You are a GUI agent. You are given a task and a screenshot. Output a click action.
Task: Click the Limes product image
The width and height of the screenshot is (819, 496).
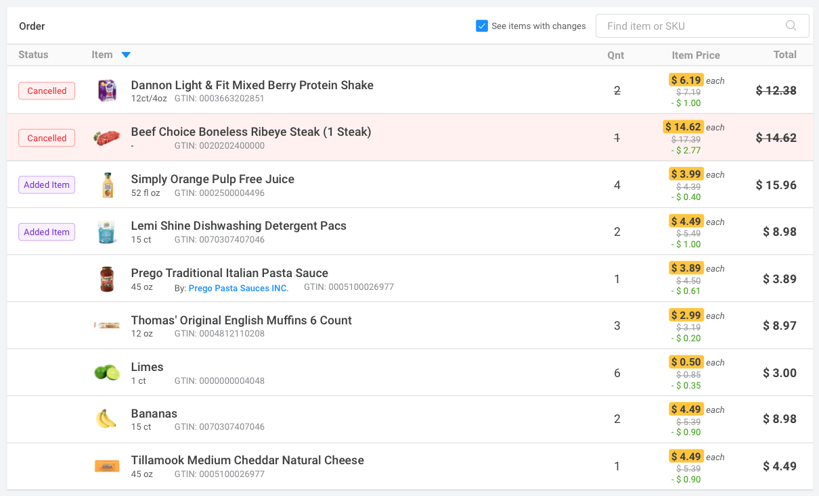click(x=107, y=372)
